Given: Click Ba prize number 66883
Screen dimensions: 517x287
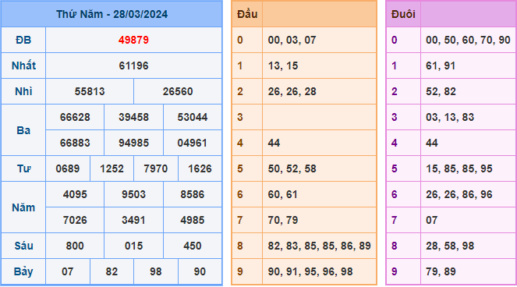Looking at the screenshot, I should pyautogui.click(x=75, y=143).
